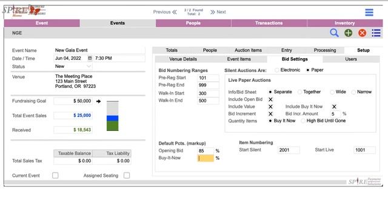Switch to the Venue Details tab
Screen dimensions: 388x218
click(183, 59)
